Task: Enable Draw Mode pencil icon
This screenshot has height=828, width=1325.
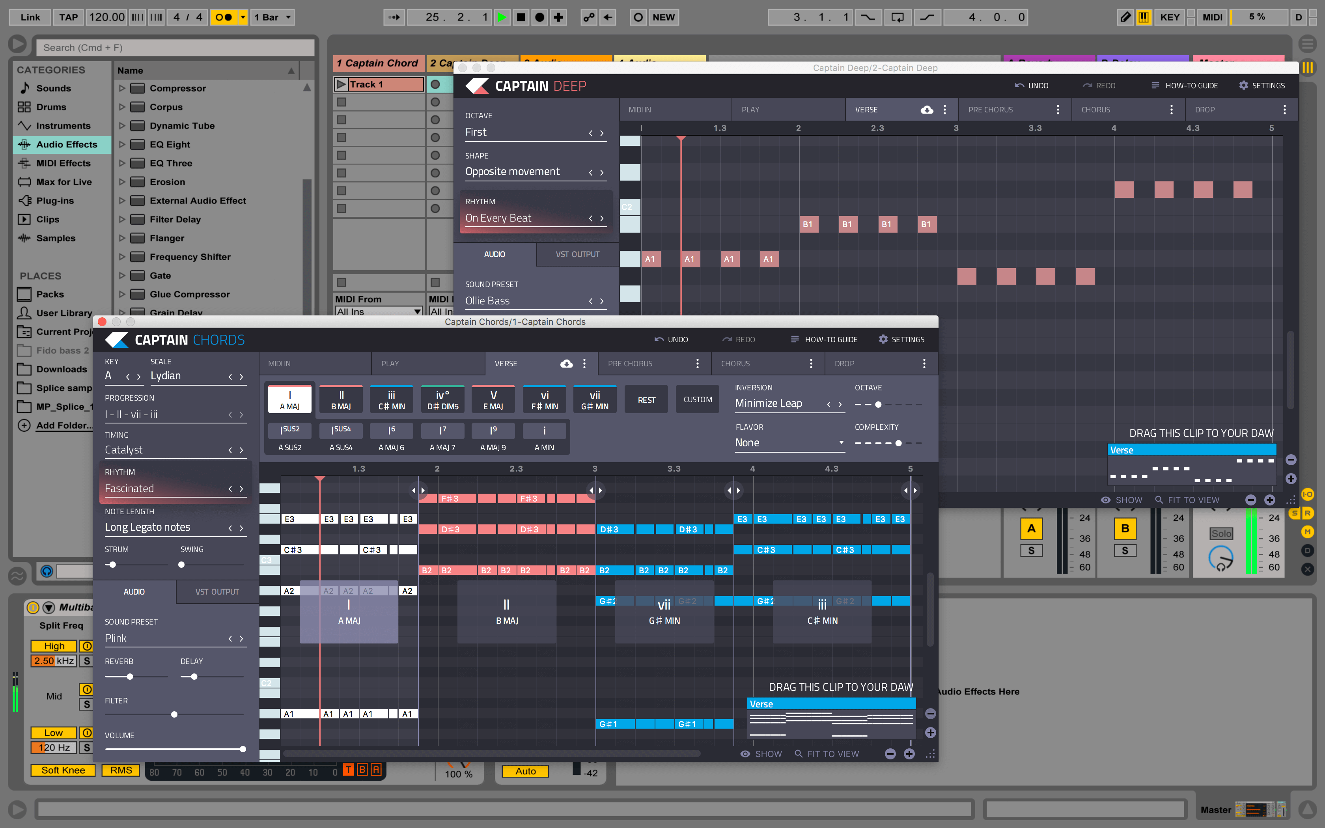Action: [1125, 17]
